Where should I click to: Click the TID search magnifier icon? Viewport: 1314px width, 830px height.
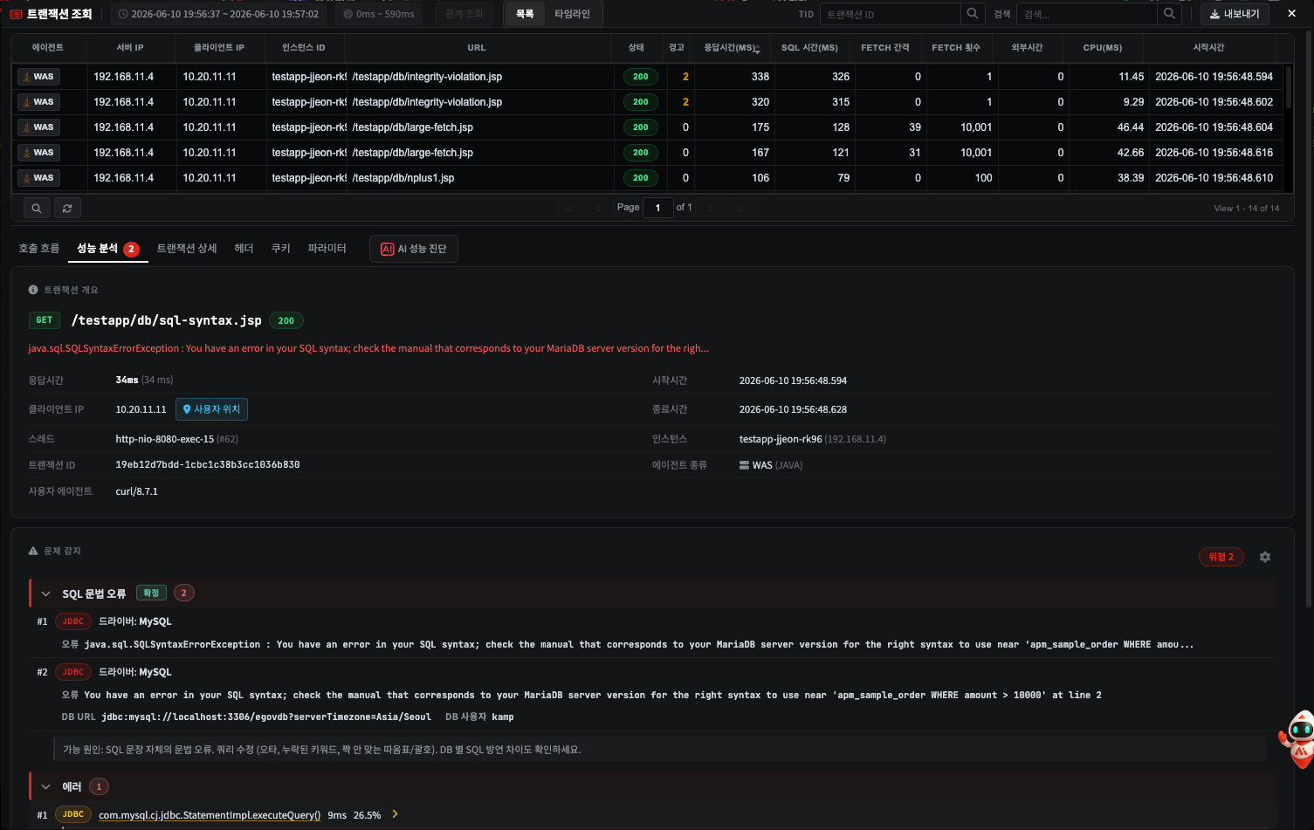[x=973, y=14]
